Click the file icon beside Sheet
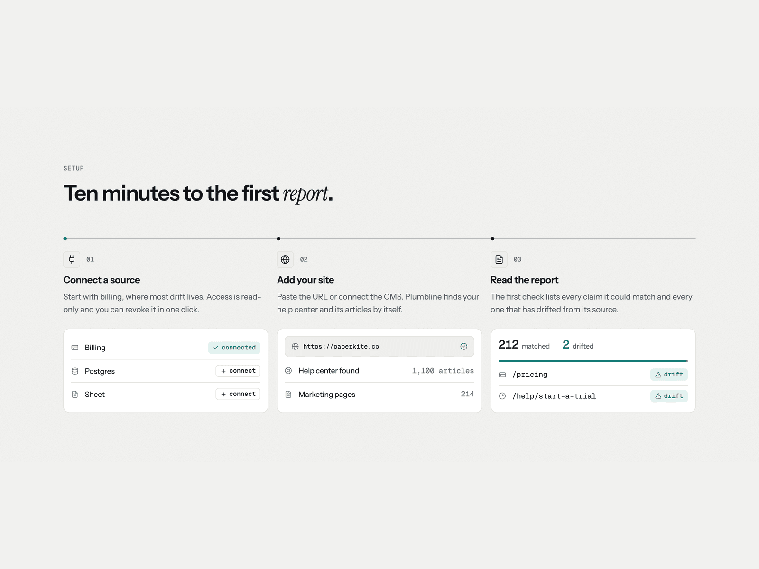 pos(75,395)
